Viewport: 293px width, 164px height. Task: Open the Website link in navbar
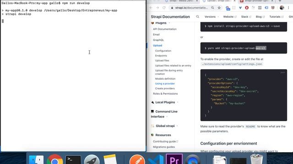click(230, 17)
